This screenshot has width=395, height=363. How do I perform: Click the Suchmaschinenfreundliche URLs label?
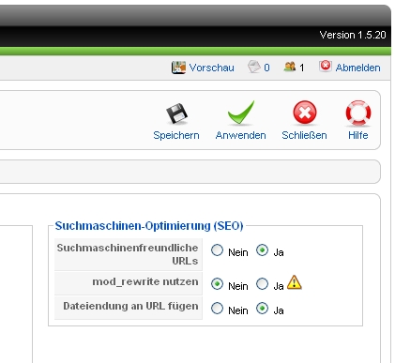[x=128, y=254]
